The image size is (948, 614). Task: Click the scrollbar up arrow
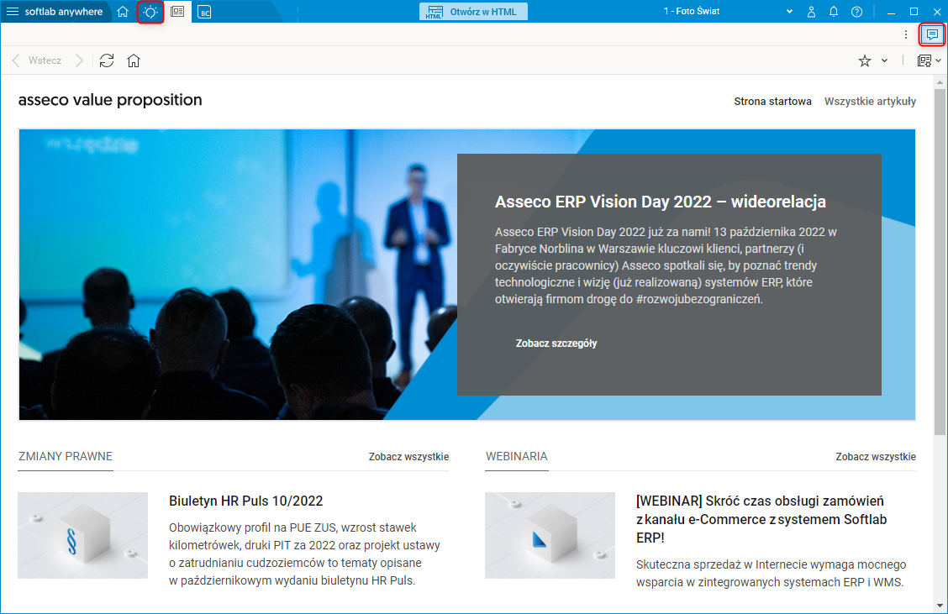[x=940, y=82]
